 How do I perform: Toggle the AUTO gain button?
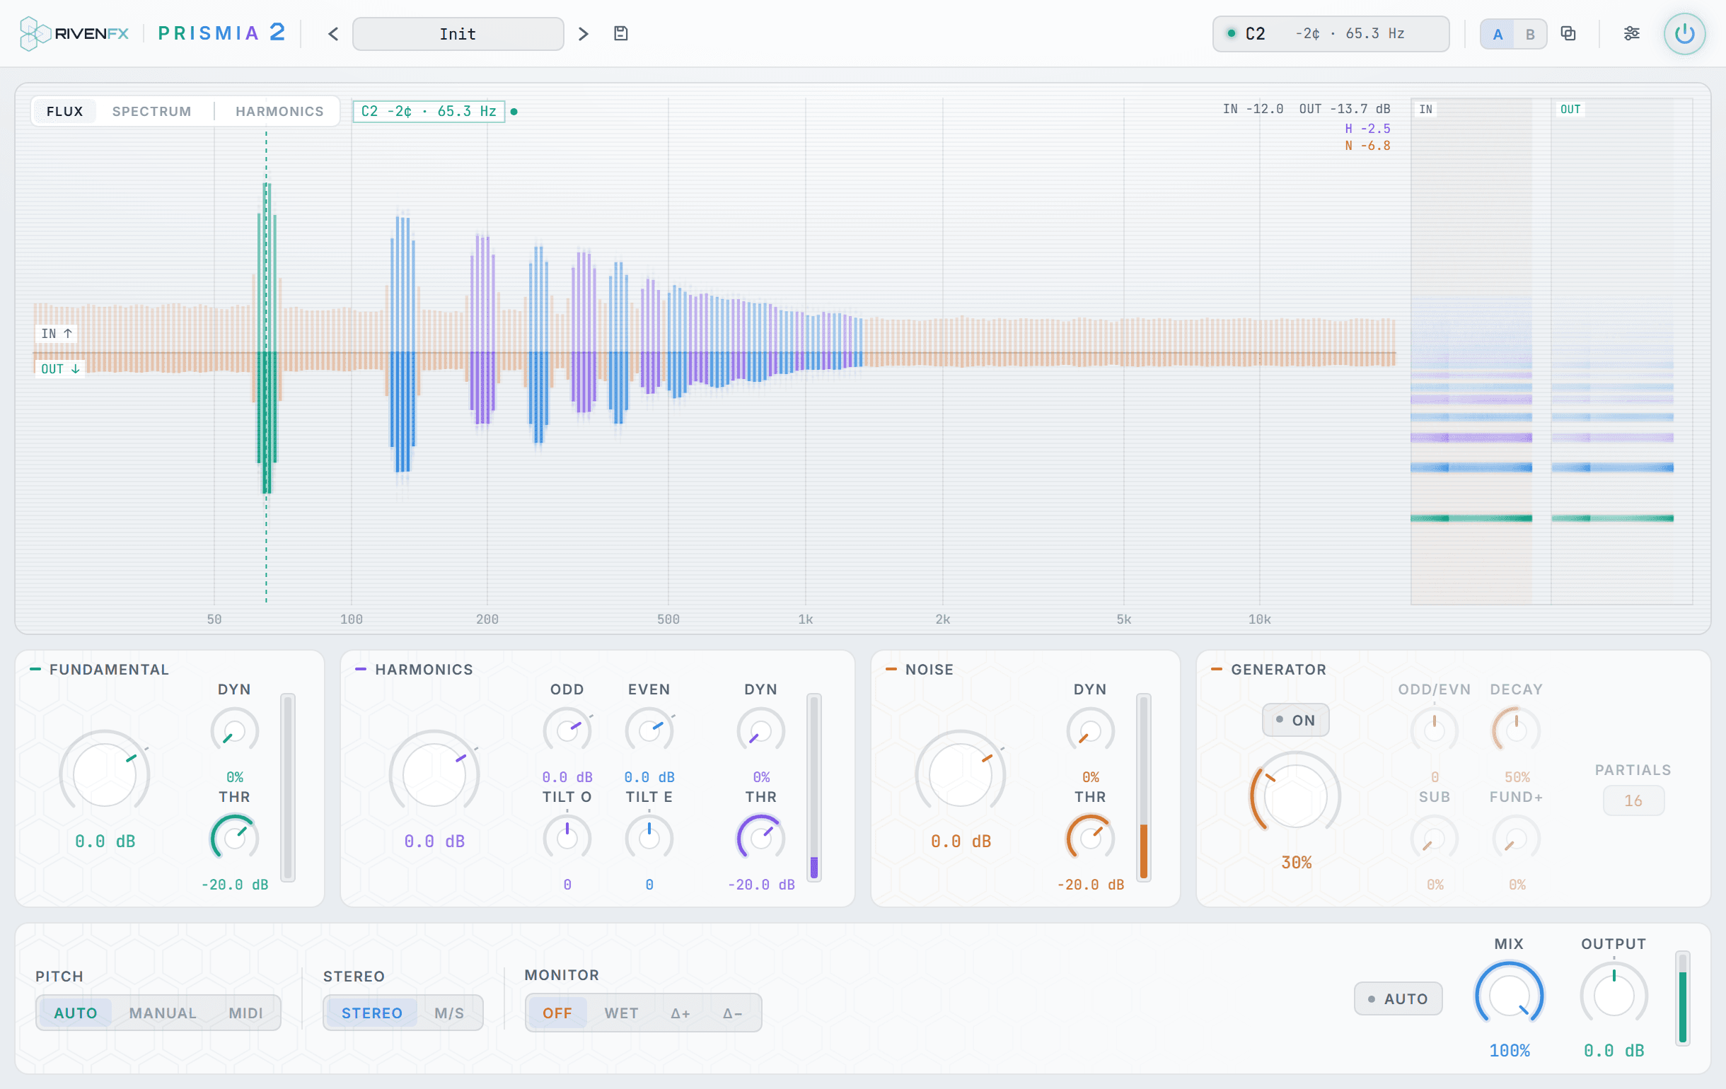coord(1398,998)
